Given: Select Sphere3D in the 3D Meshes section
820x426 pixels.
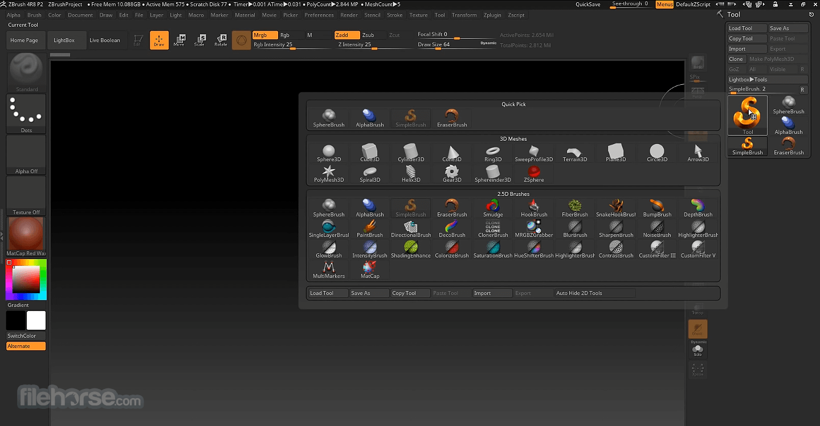Looking at the screenshot, I should coord(329,153).
